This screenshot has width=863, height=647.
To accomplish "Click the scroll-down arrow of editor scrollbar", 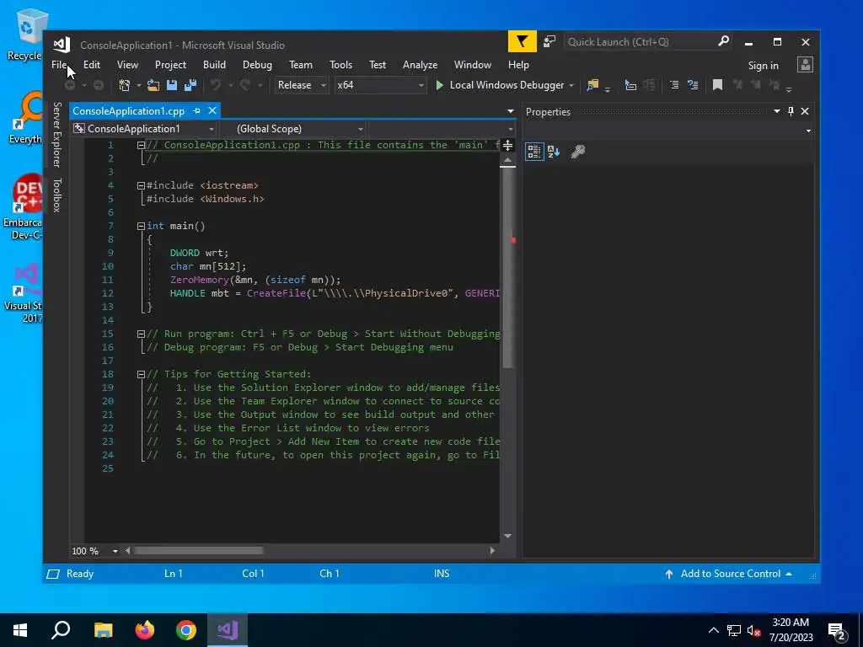I will (507, 537).
